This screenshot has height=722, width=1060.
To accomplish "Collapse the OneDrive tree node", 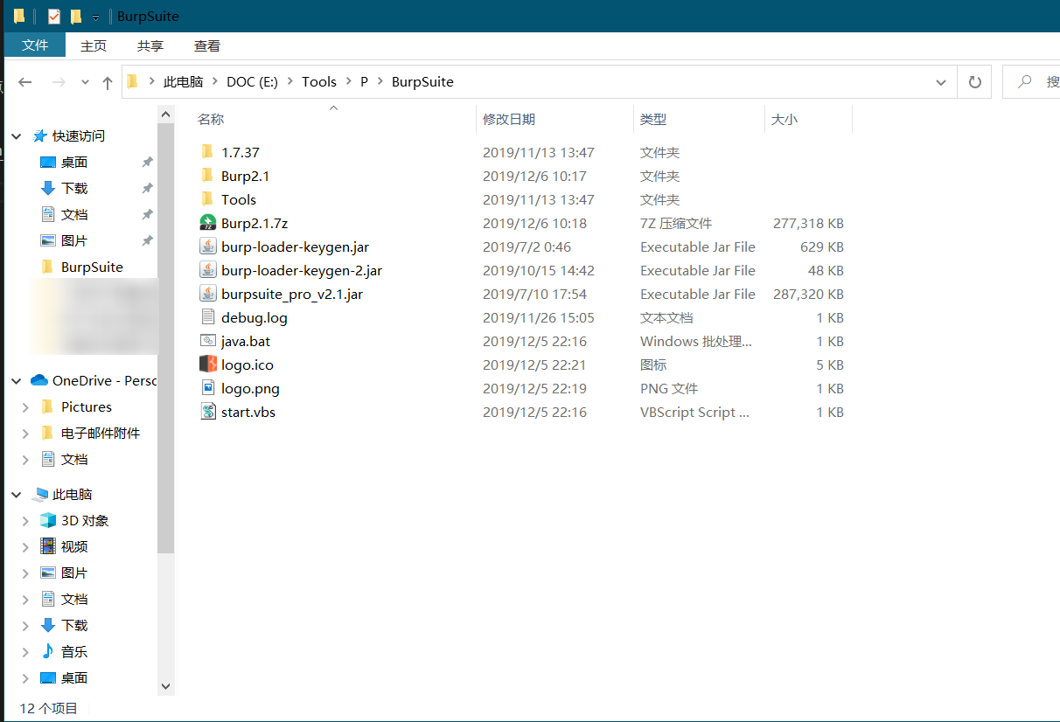I will (17, 381).
